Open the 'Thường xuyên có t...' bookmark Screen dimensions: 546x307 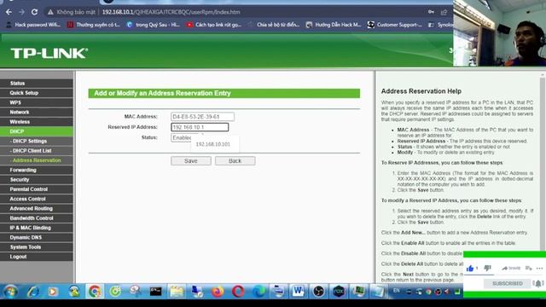[94, 25]
